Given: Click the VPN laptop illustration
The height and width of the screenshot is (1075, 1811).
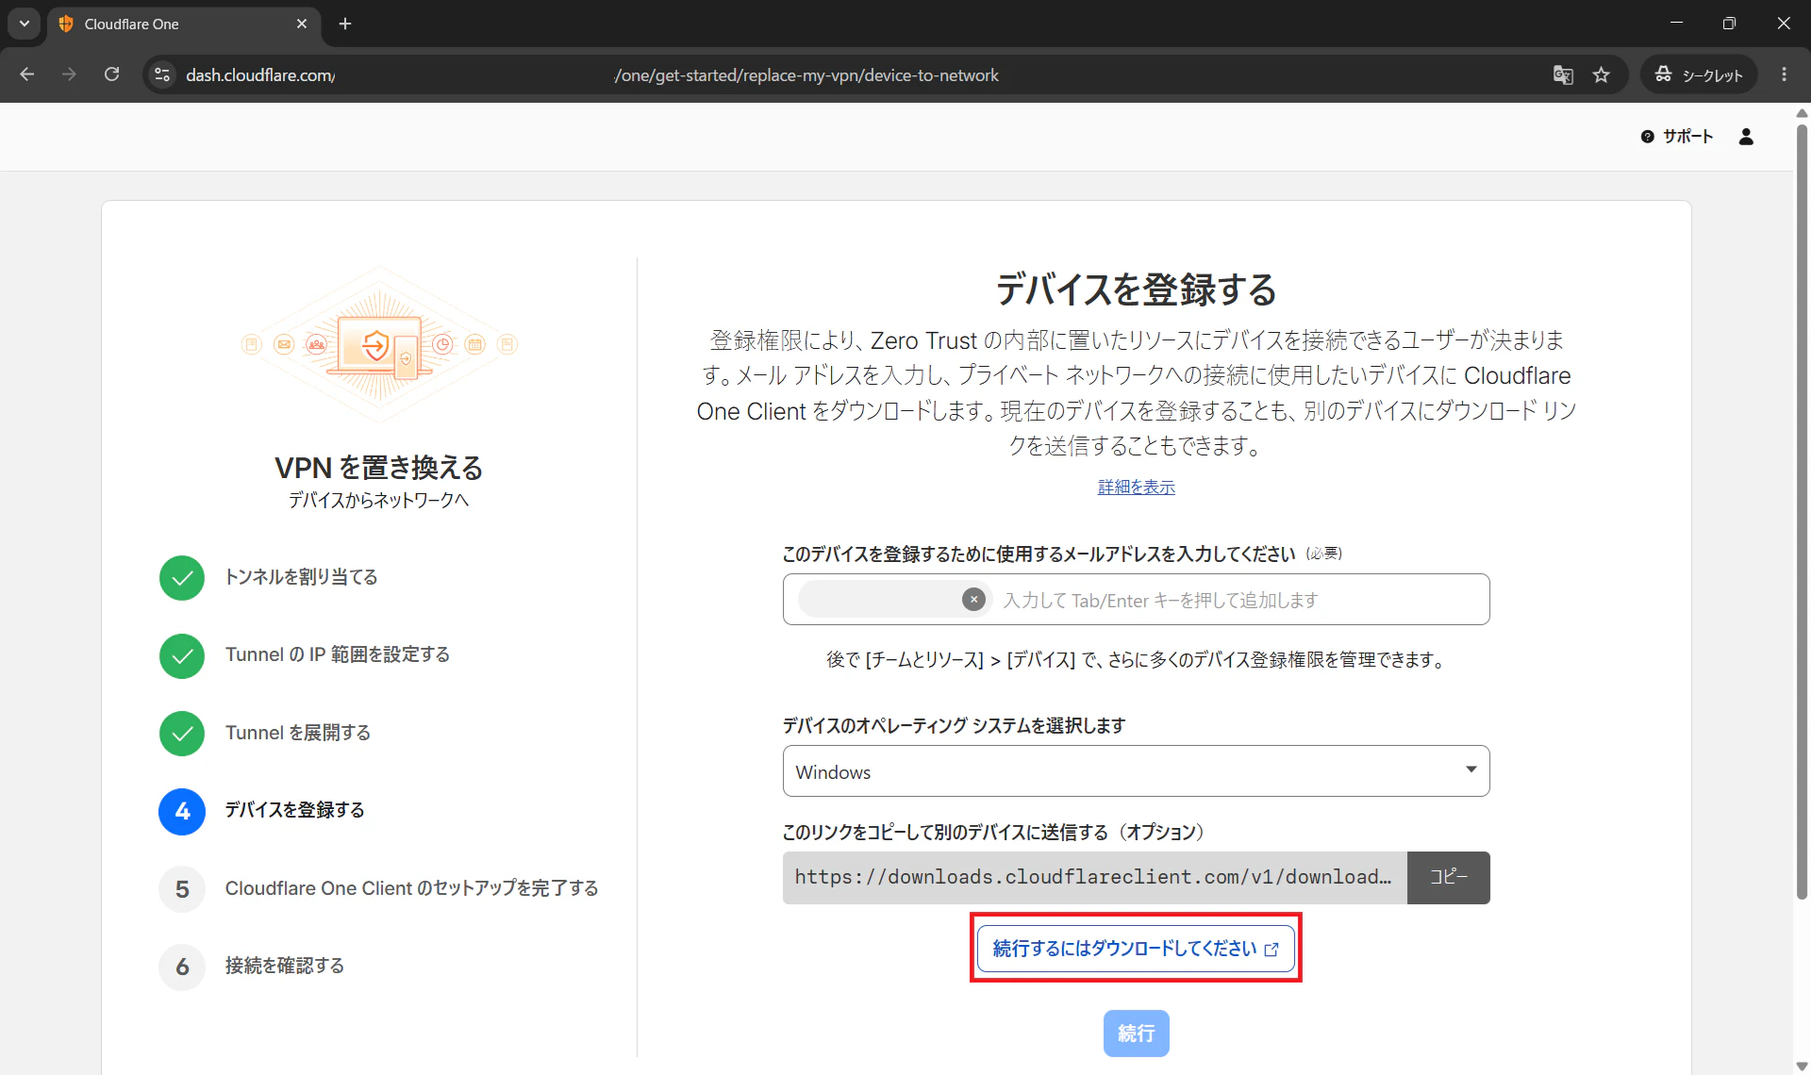Looking at the screenshot, I should (x=378, y=344).
